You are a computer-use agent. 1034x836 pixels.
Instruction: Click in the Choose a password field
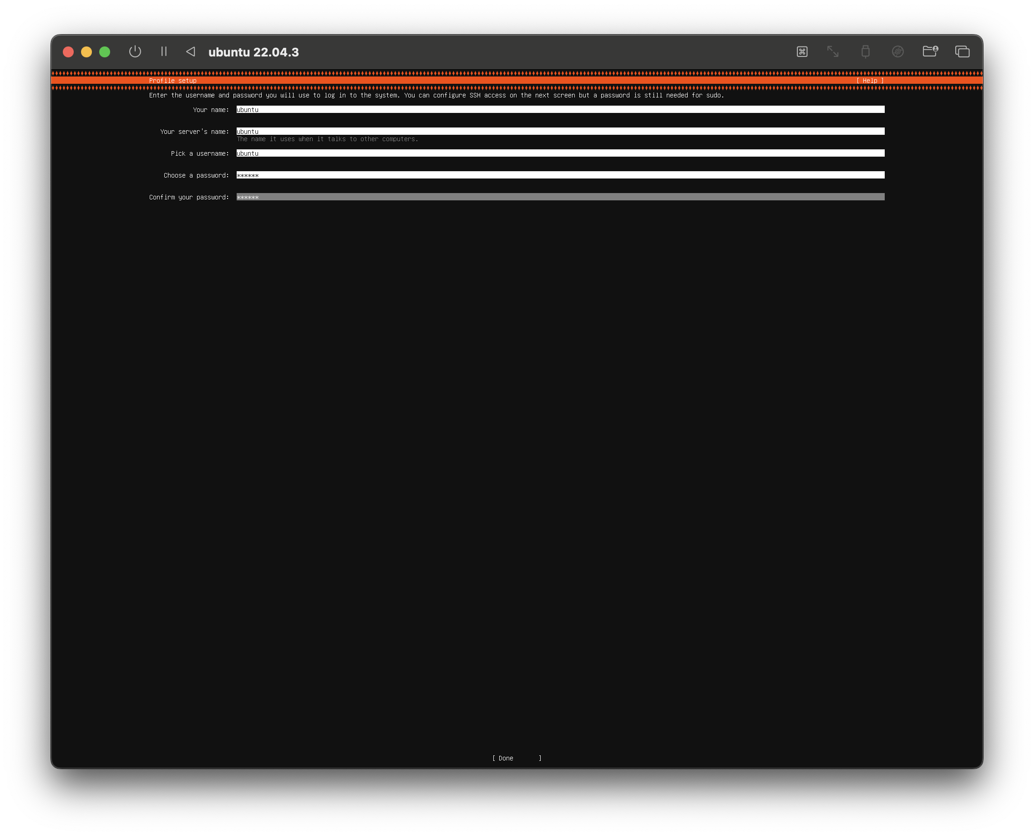(560, 175)
